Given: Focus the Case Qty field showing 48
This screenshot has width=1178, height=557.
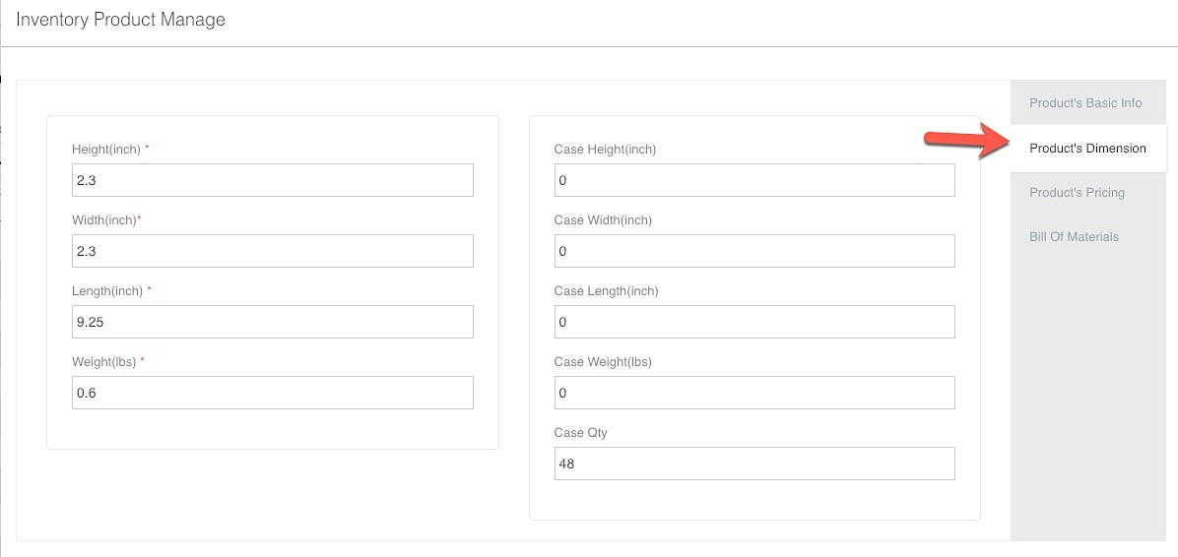Looking at the screenshot, I should click(x=754, y=464).
